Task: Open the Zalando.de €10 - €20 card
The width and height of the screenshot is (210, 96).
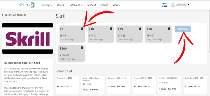Action: click(x=195, y=85)
